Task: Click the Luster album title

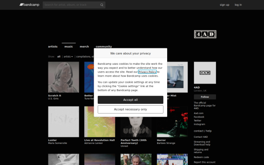Action: tap(52, 140)
